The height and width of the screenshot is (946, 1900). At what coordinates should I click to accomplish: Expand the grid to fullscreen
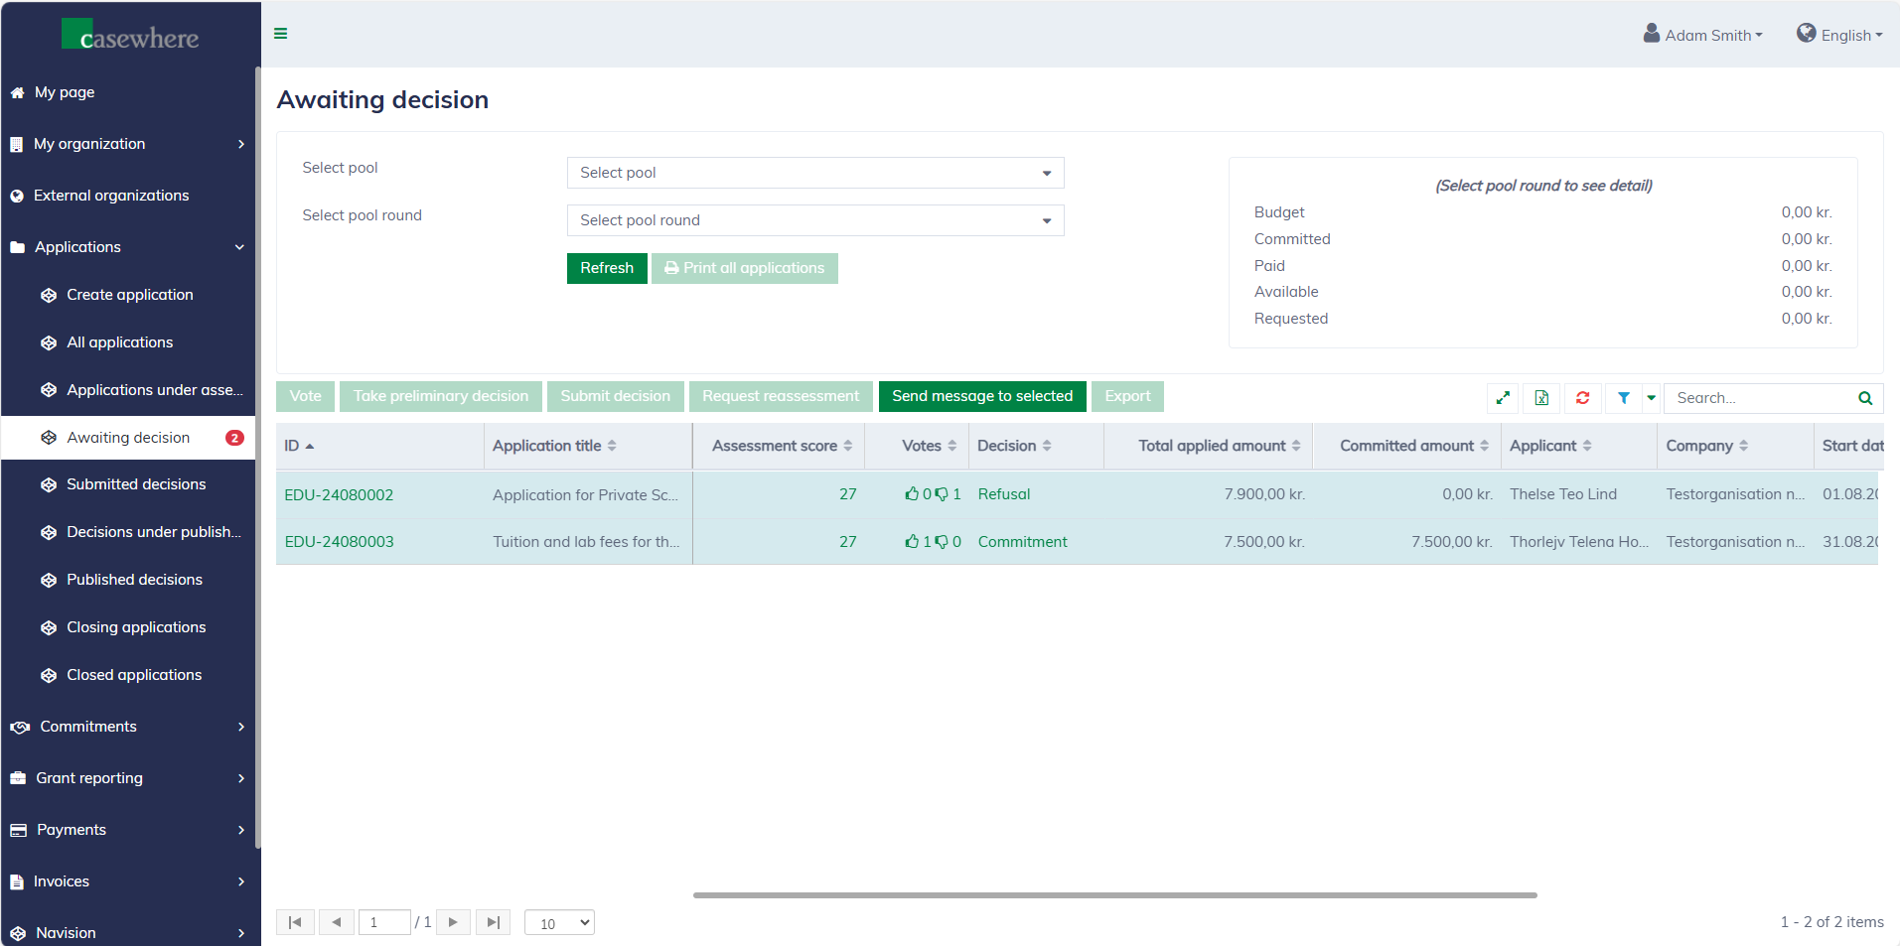(1503, 398)
